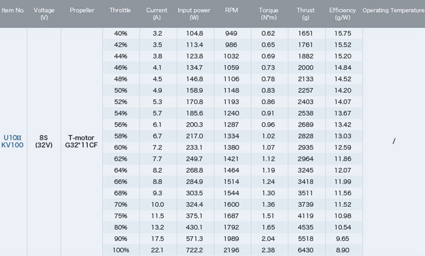Select the 722.2 input power value
425x256 pixels.
coord(194,250)
